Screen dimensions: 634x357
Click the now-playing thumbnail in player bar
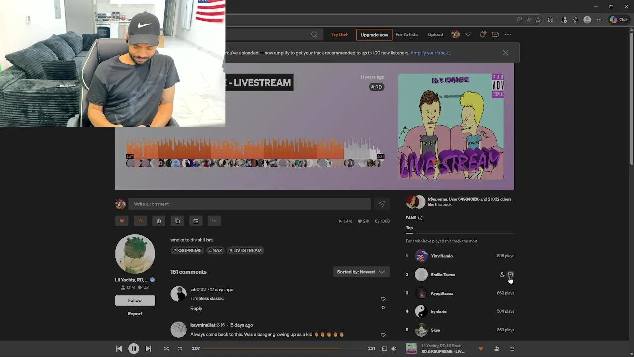coord(411,349)
